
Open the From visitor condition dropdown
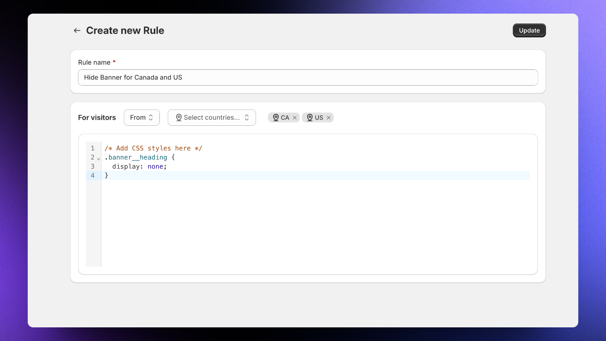click(x=142, y=118)
